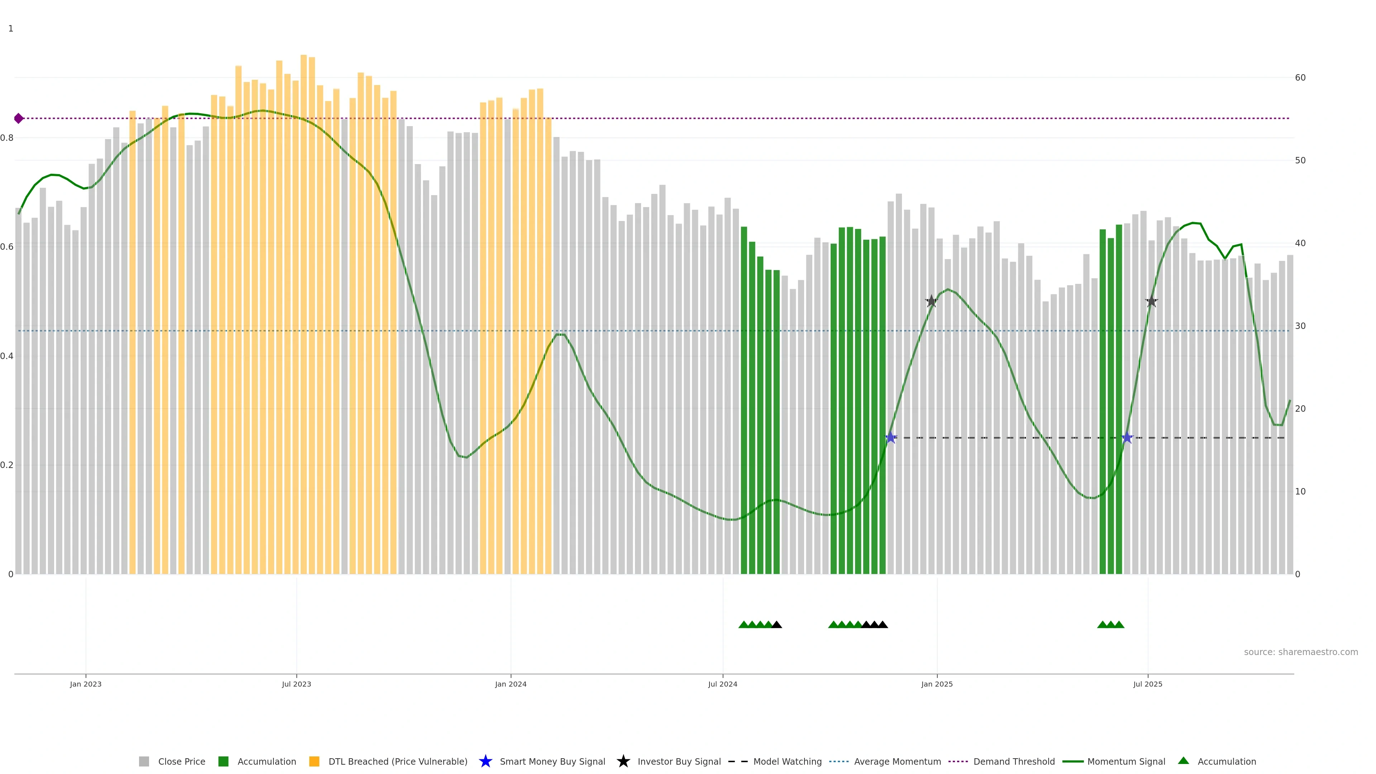Click the orange DTL Breached swatch
Screen dimensions: 1376x774
tap(314, 762)
